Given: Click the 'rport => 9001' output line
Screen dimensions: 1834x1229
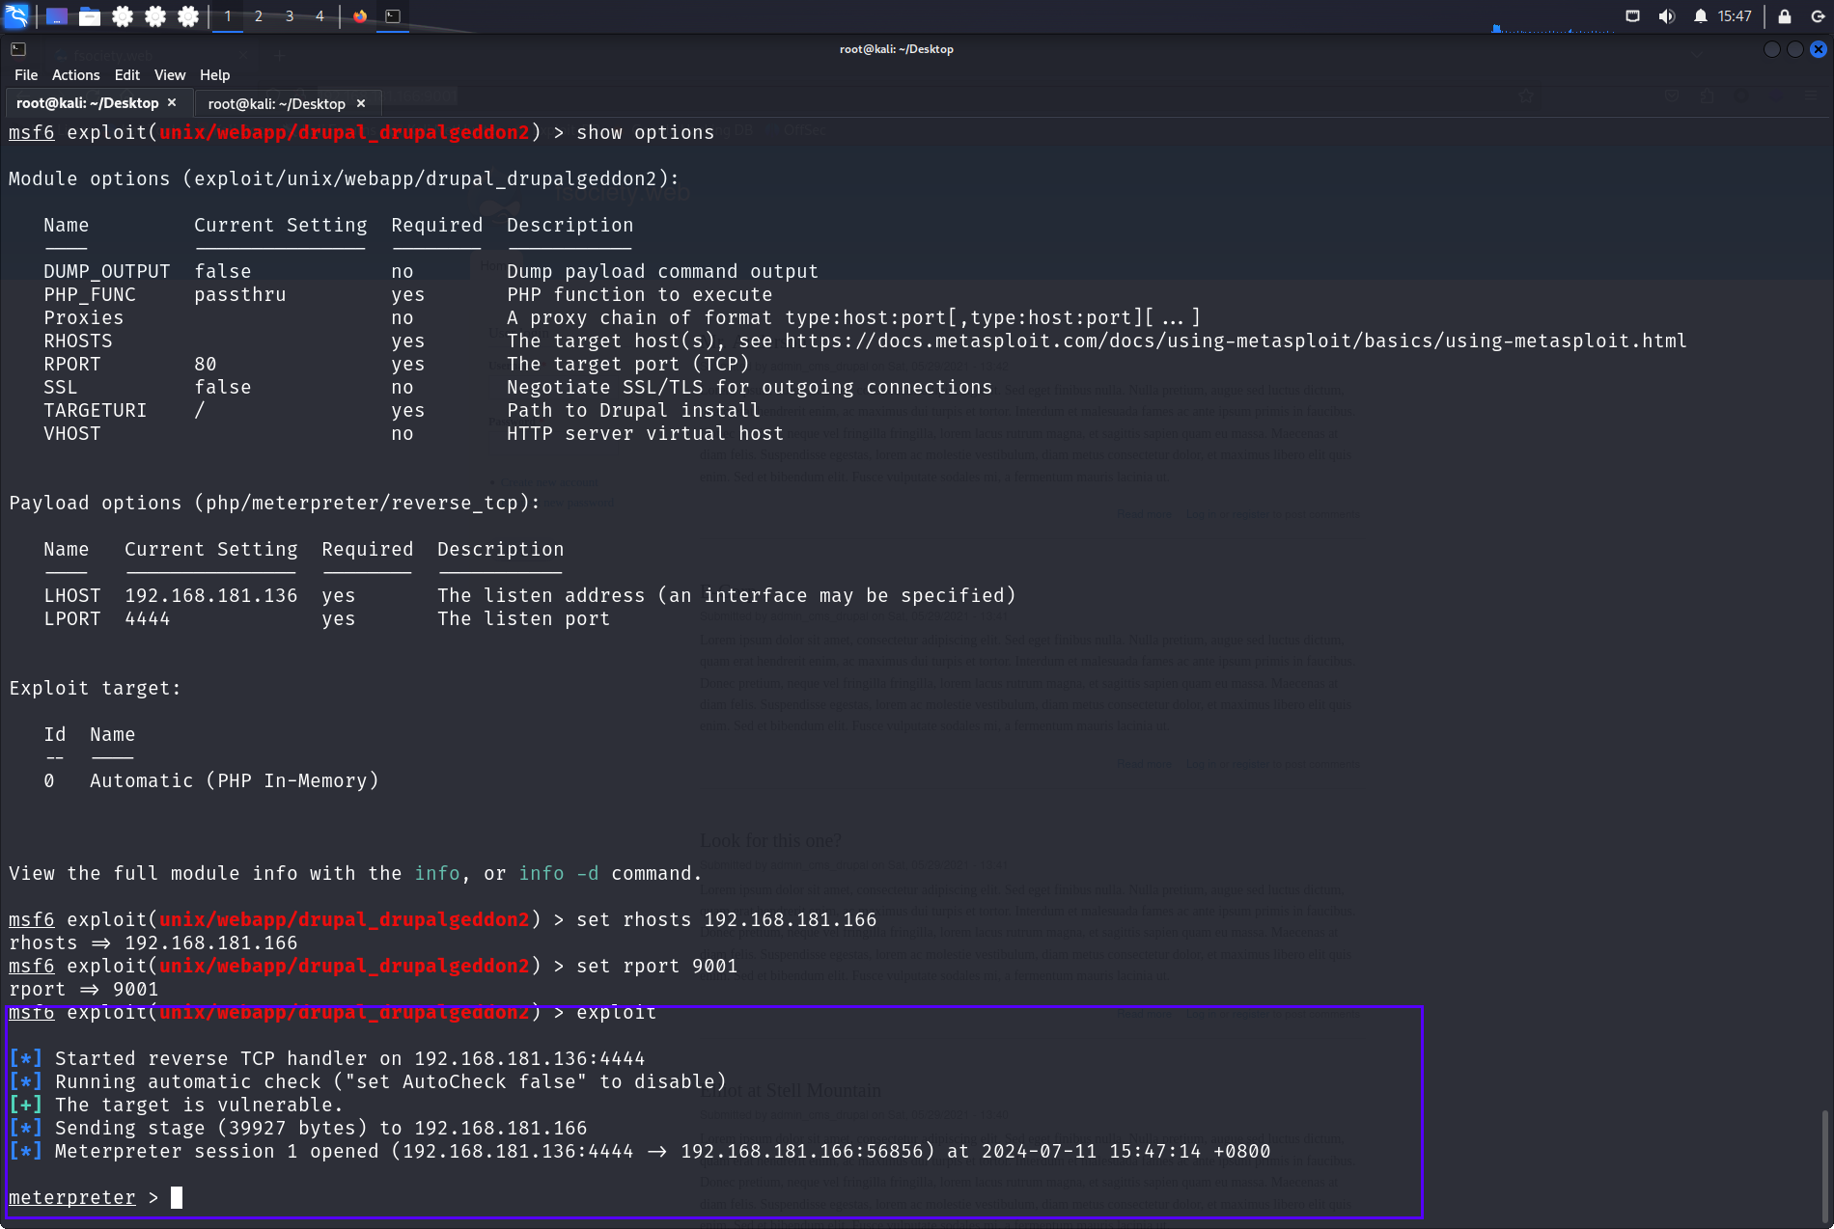Looking at the screenshot, I should pos(84,990).
